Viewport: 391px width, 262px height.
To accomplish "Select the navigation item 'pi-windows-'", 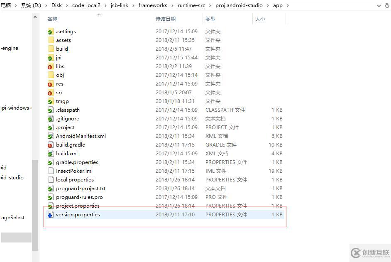I will point(16,108).
